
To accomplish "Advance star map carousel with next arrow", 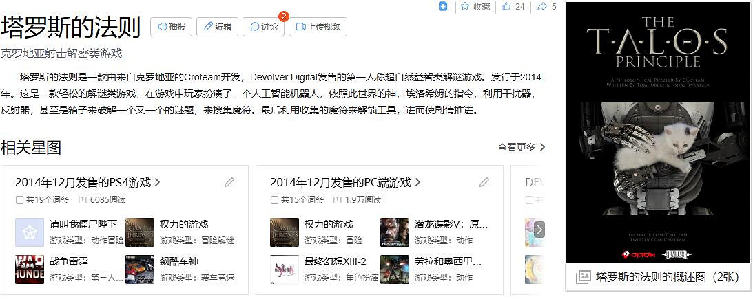I will pyautogui.click(x=539, y=230).
